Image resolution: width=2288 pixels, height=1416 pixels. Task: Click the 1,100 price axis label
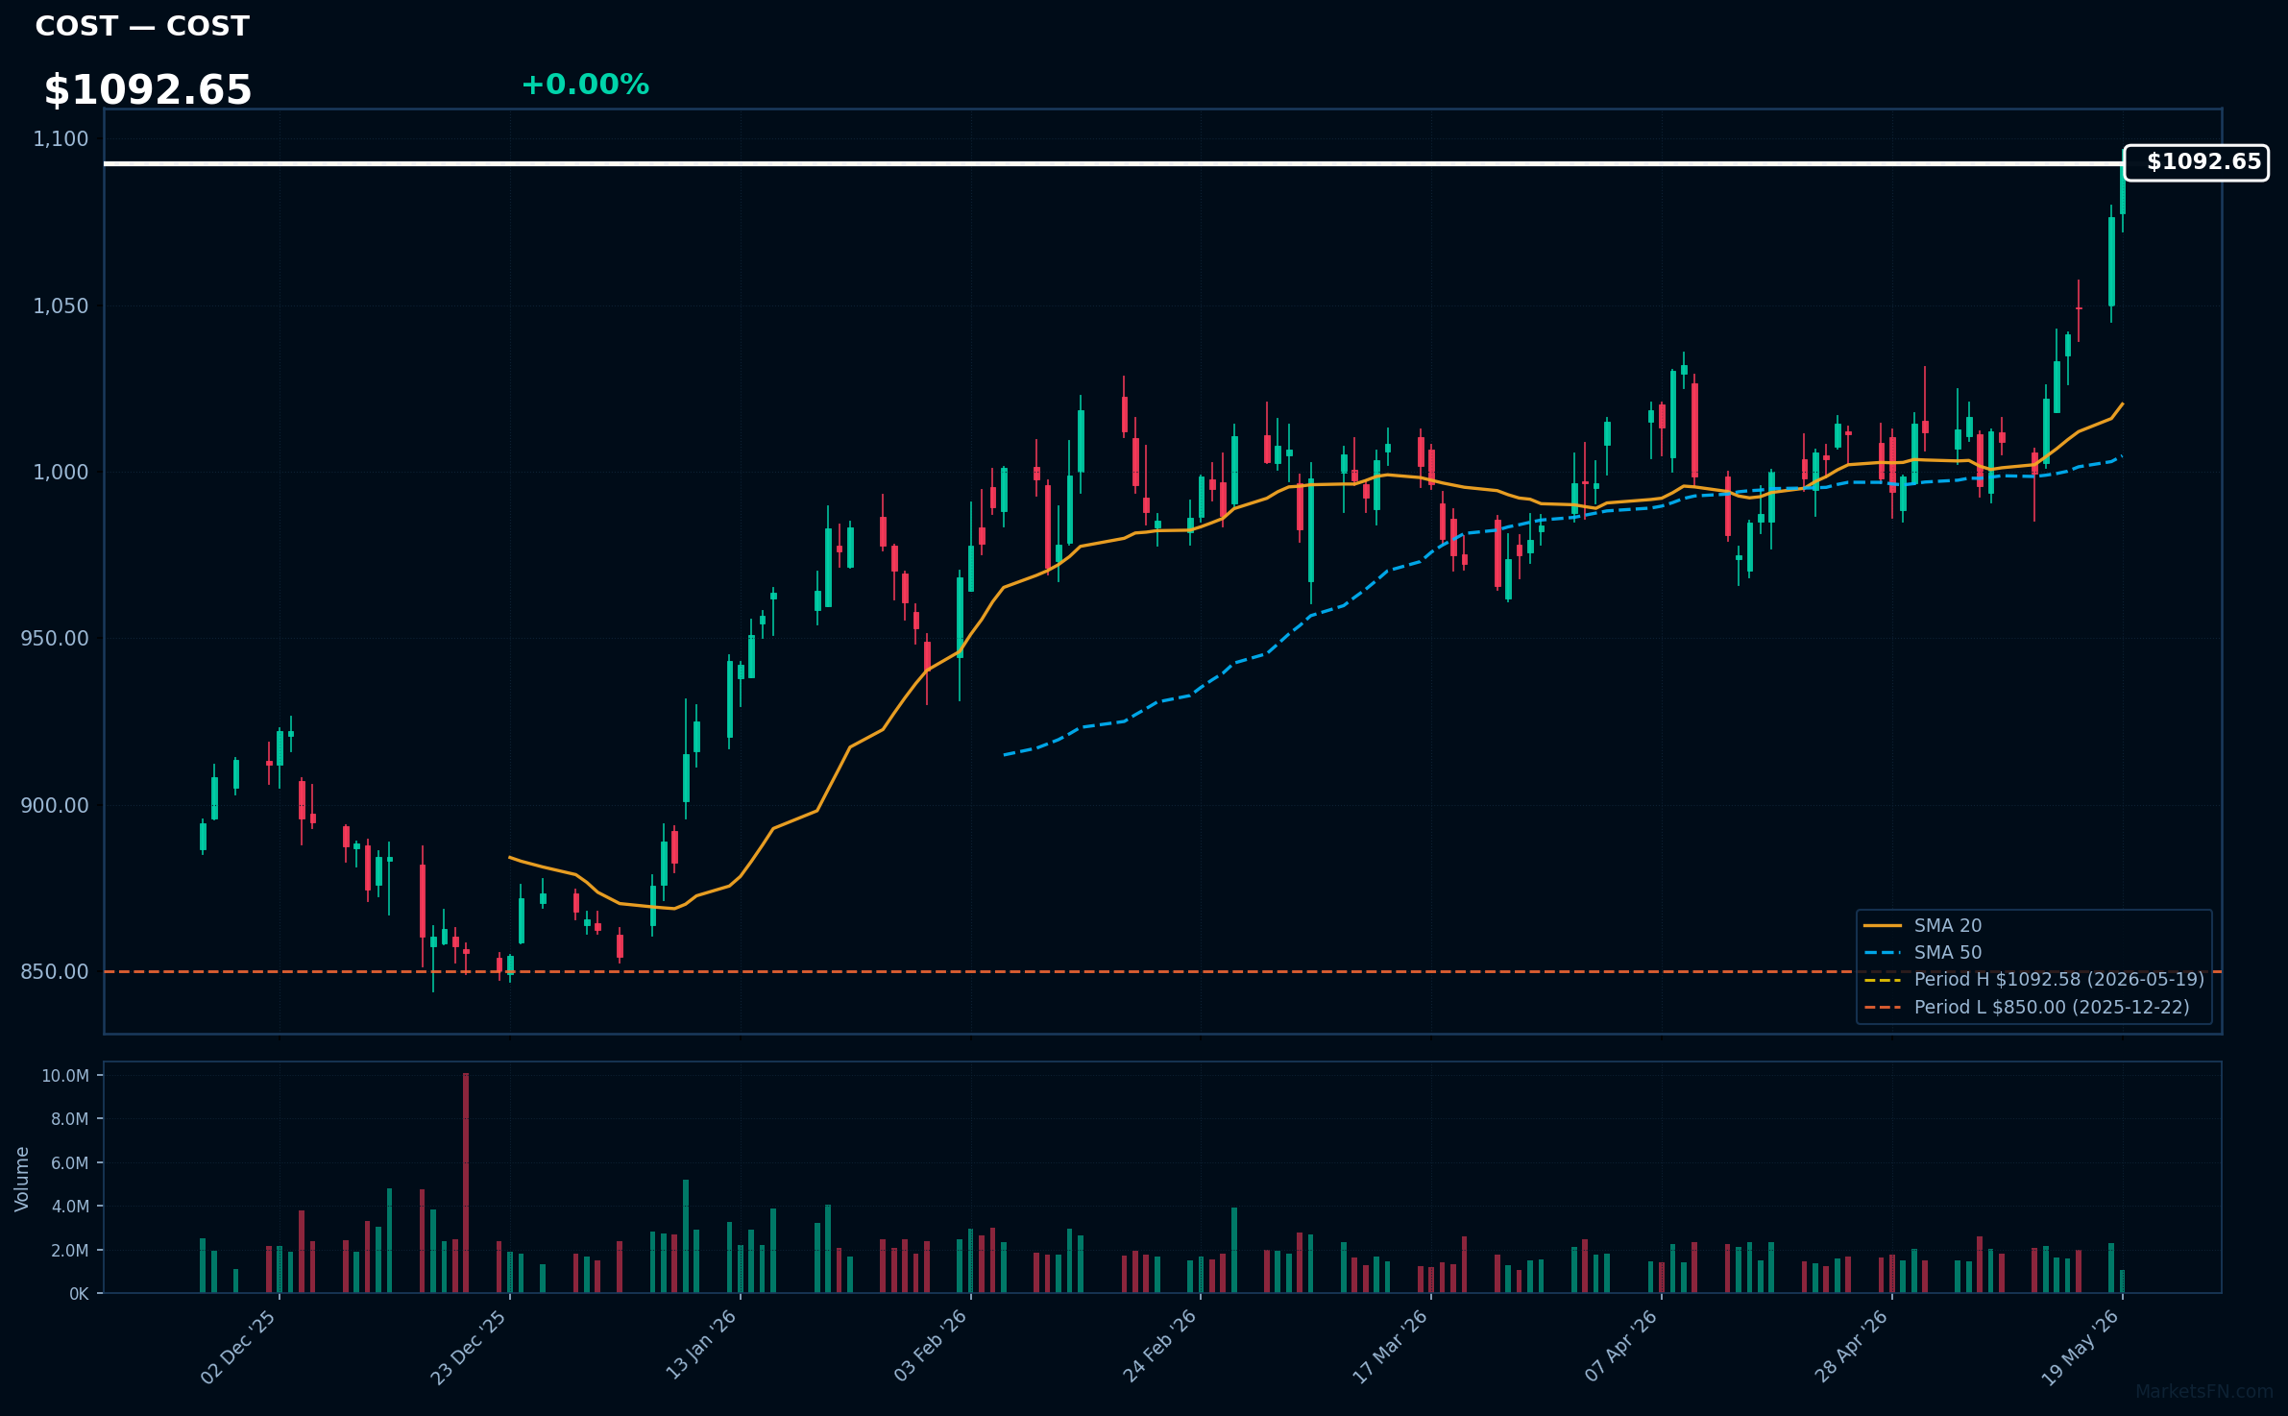[x=61, y=139]
